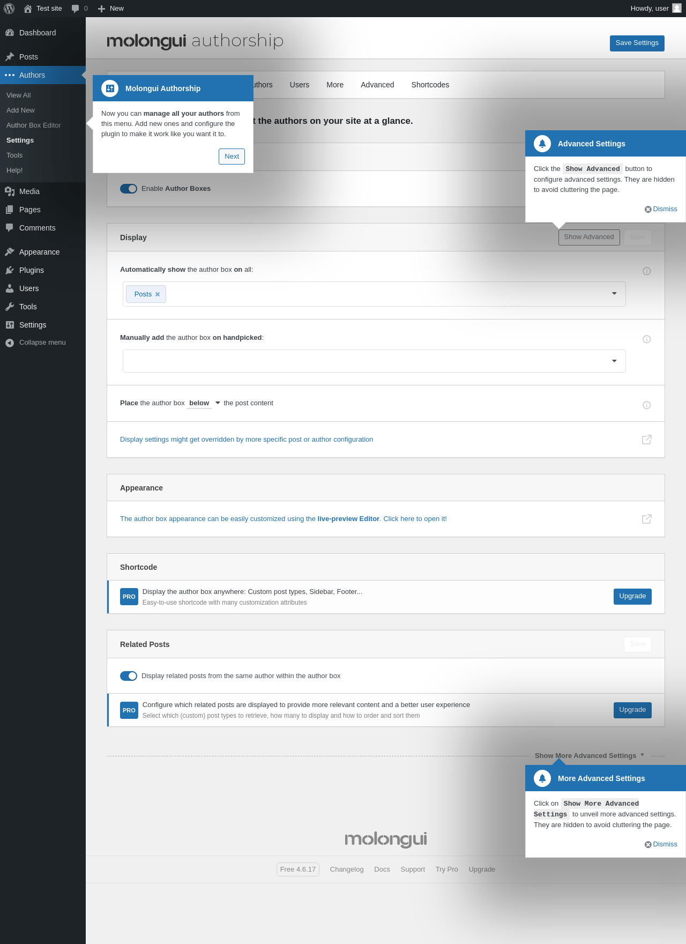
Task: Click Upgrade in the Related Posts section
Action: [x=632, y=710]
